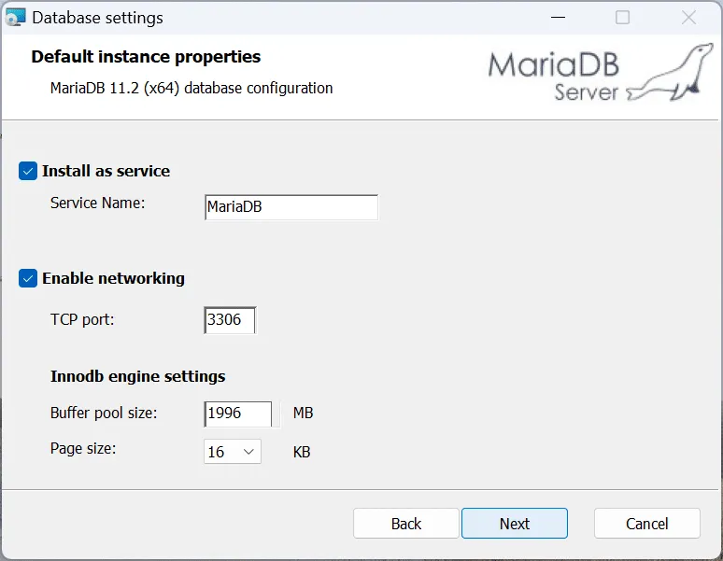Go Back to previous installer page
Viewport: 723px width, 561px height.
click(x=406, y=524)
